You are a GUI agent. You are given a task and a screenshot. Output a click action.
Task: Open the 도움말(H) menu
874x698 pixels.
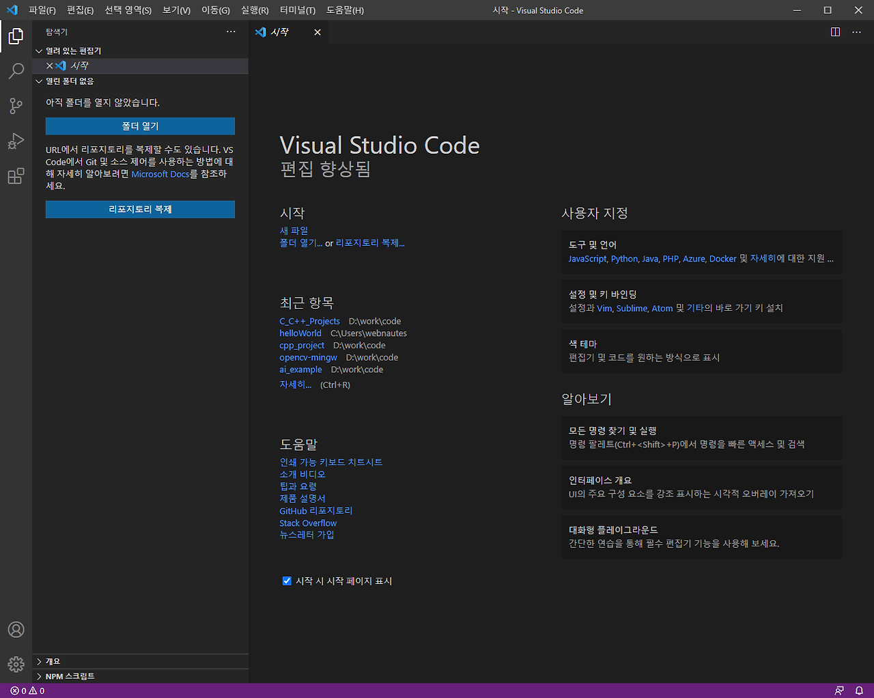click(x=345, y=10)
